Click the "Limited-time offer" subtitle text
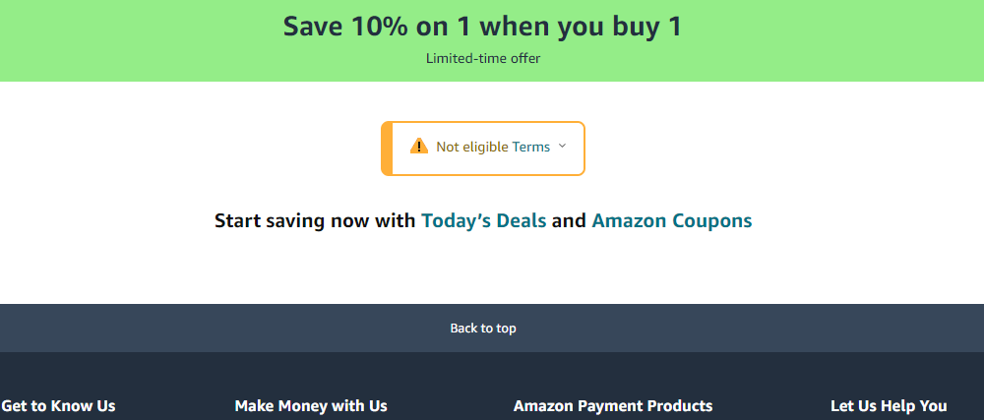 (x=483, y=58)
